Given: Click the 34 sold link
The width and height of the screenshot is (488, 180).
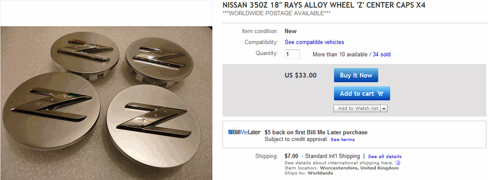Looking at the screenshot, I should point(382,55).
